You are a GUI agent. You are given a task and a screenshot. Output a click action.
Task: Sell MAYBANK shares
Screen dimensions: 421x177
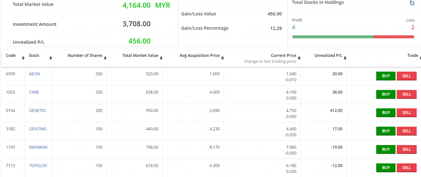tap(407, 150)
